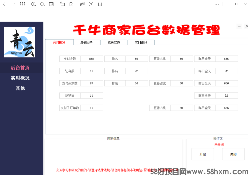The height and width of the screenshot is (175, 248).
Task: Click the 青云 Qing Yun logo image
Action: coord(19,42)
